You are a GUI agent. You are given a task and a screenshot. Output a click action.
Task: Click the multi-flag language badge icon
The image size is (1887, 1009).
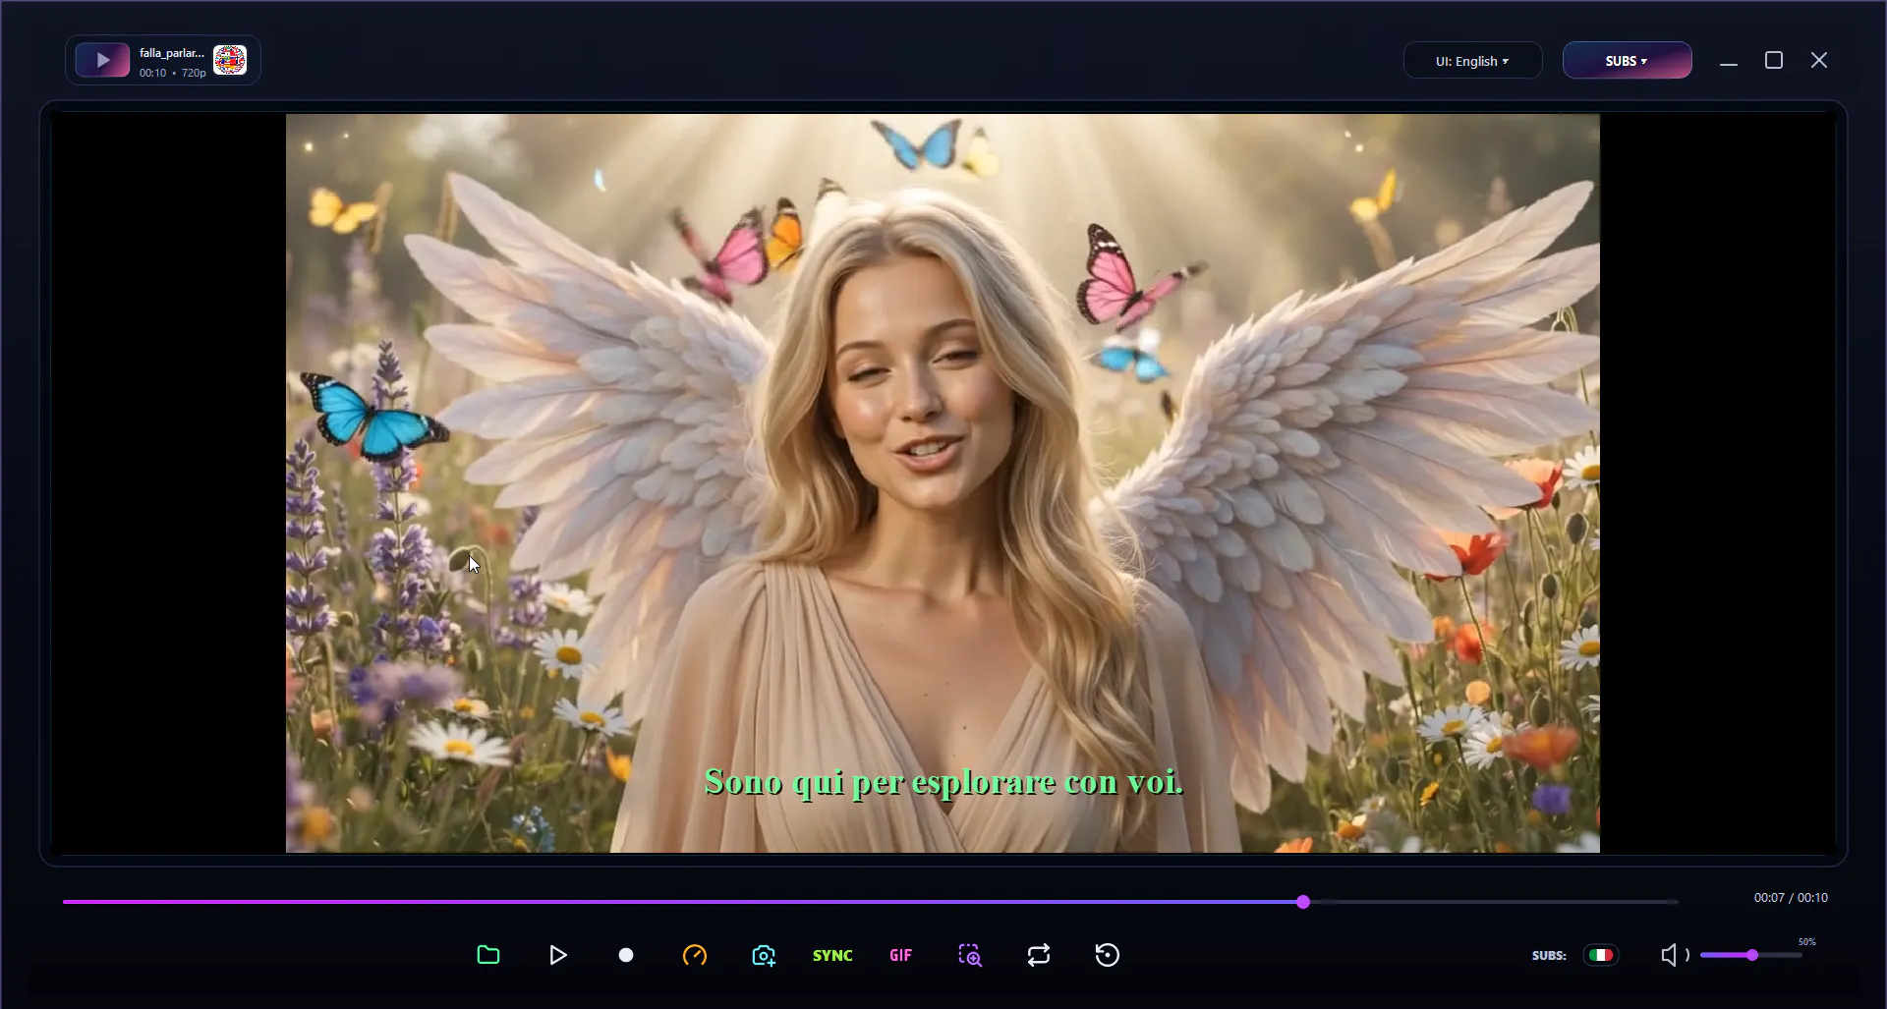[230, 60]
